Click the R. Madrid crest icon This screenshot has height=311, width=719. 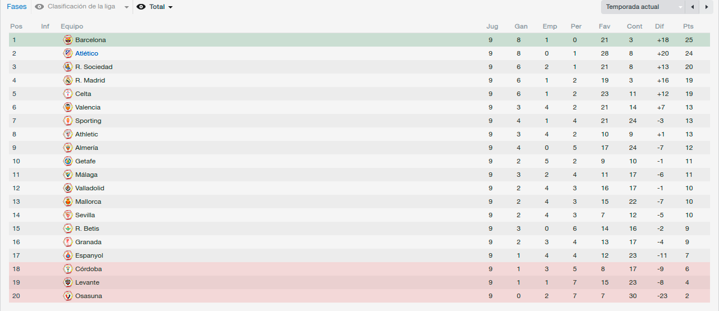tap(68, 80)
